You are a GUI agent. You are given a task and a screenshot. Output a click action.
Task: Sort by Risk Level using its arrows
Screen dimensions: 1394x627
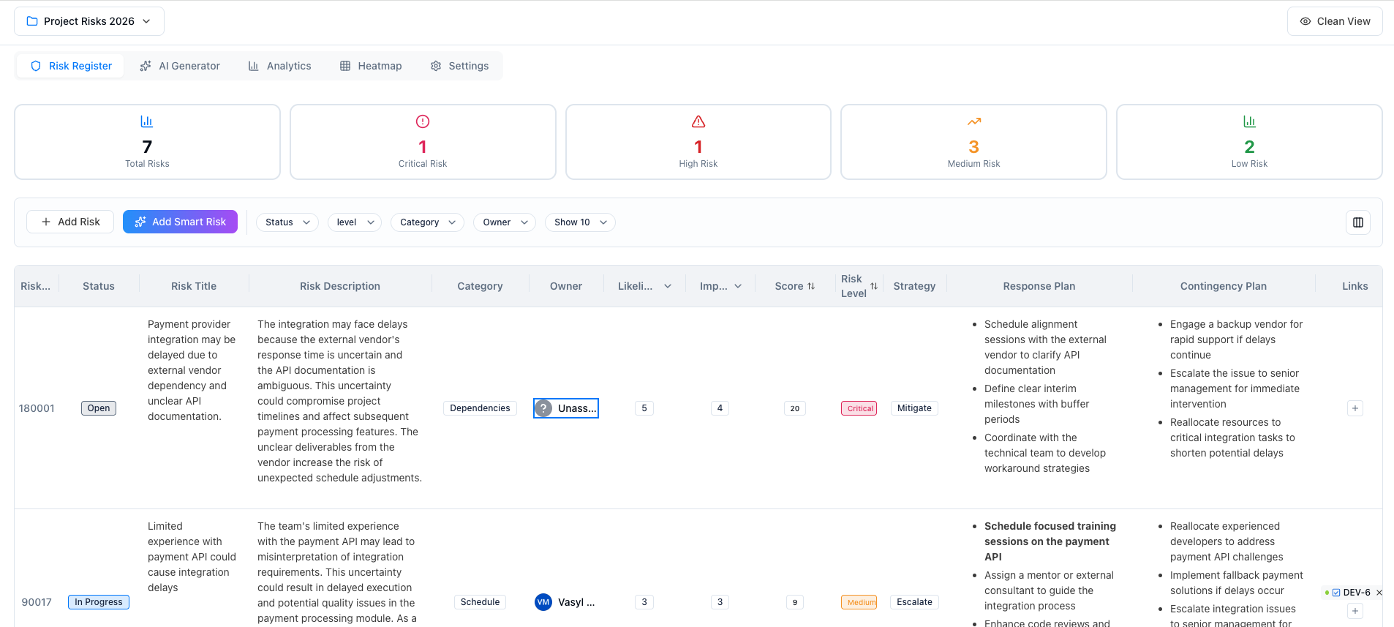(x=874, y=286)
